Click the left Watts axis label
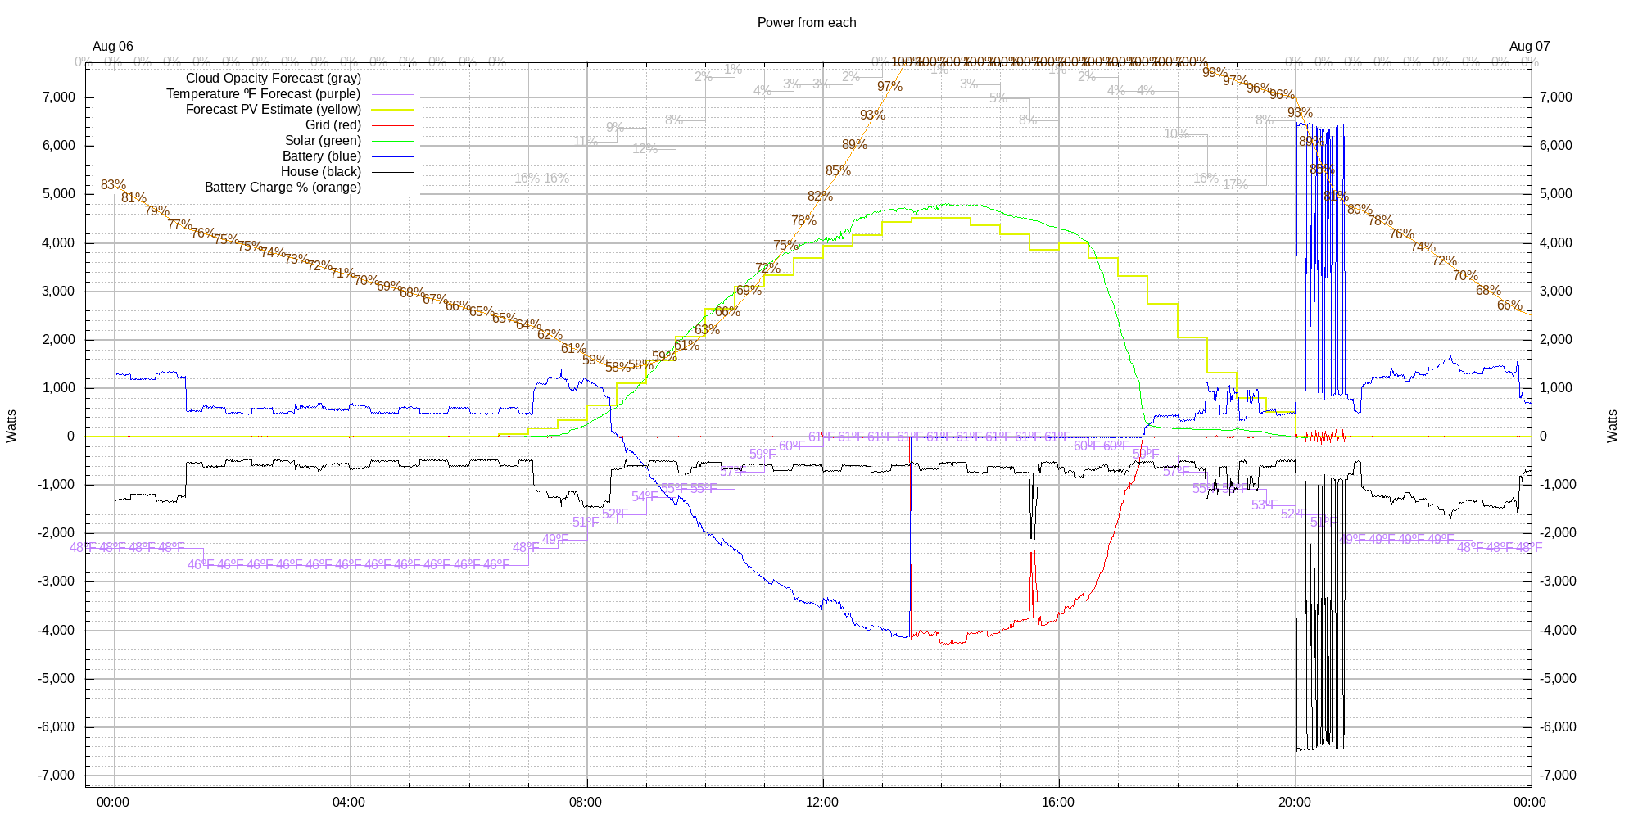The image size is (1638, 819). [x=11, y=427]
